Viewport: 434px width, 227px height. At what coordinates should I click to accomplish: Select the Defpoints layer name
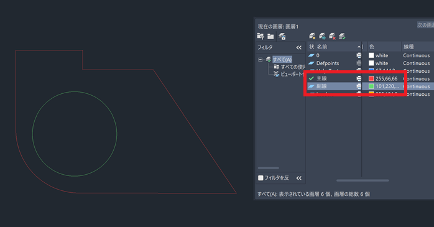(328, 63)
